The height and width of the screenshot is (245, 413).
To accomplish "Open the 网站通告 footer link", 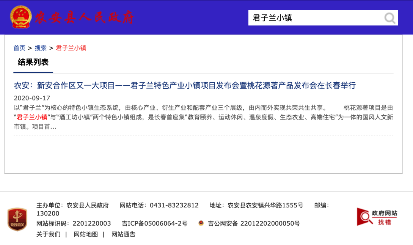I will tap(123, 234).
